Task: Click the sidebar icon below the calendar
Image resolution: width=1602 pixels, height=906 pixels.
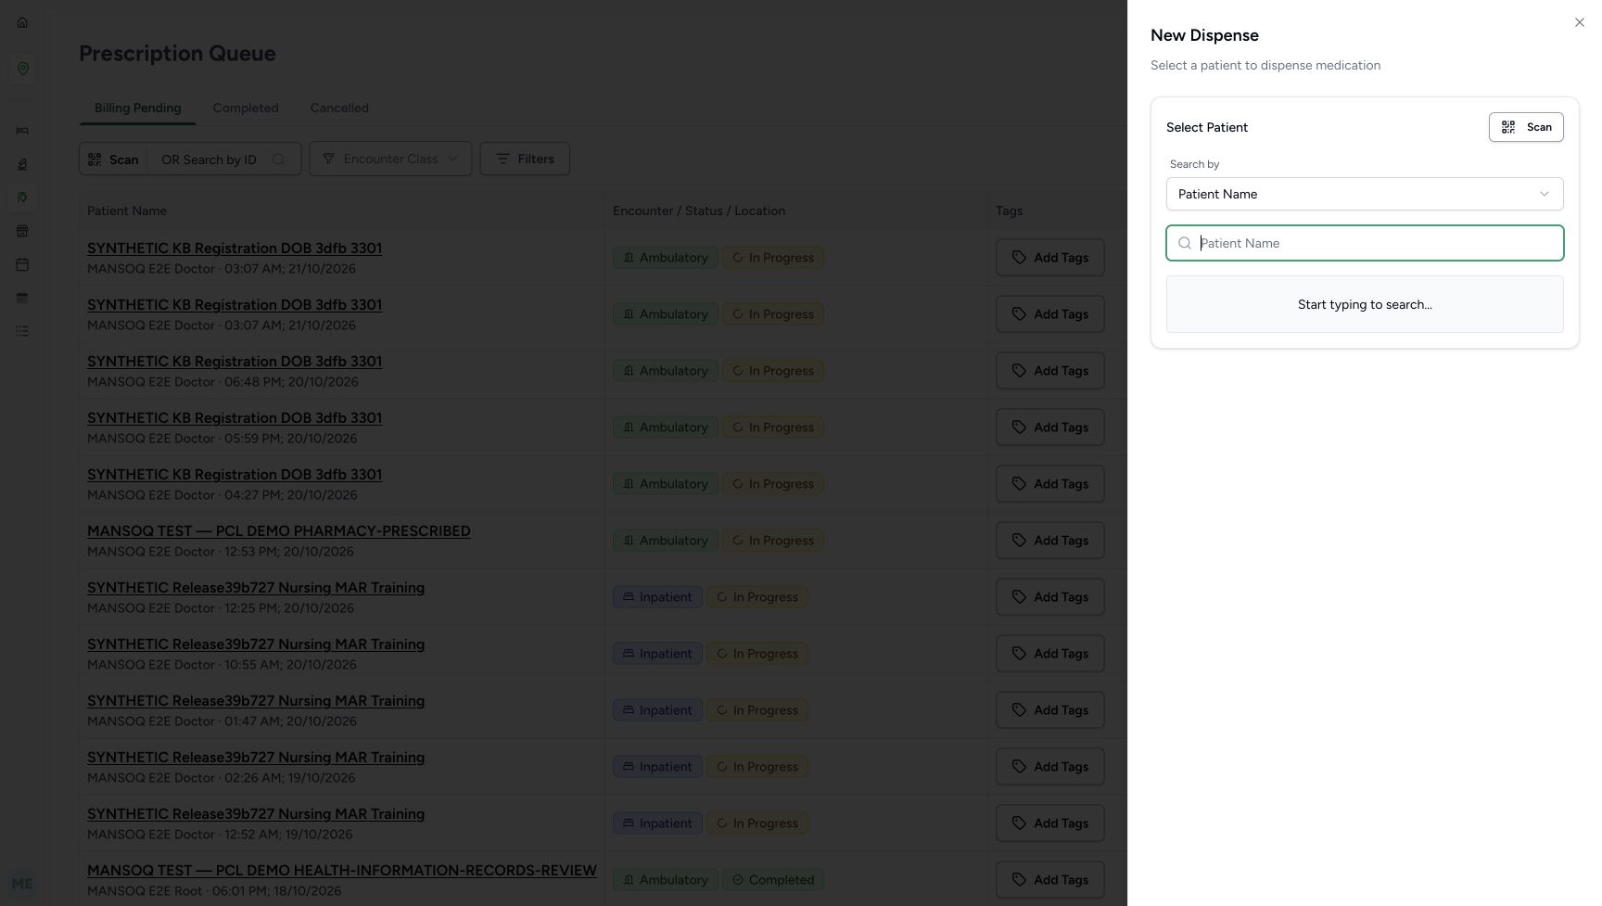Action: 22,298
